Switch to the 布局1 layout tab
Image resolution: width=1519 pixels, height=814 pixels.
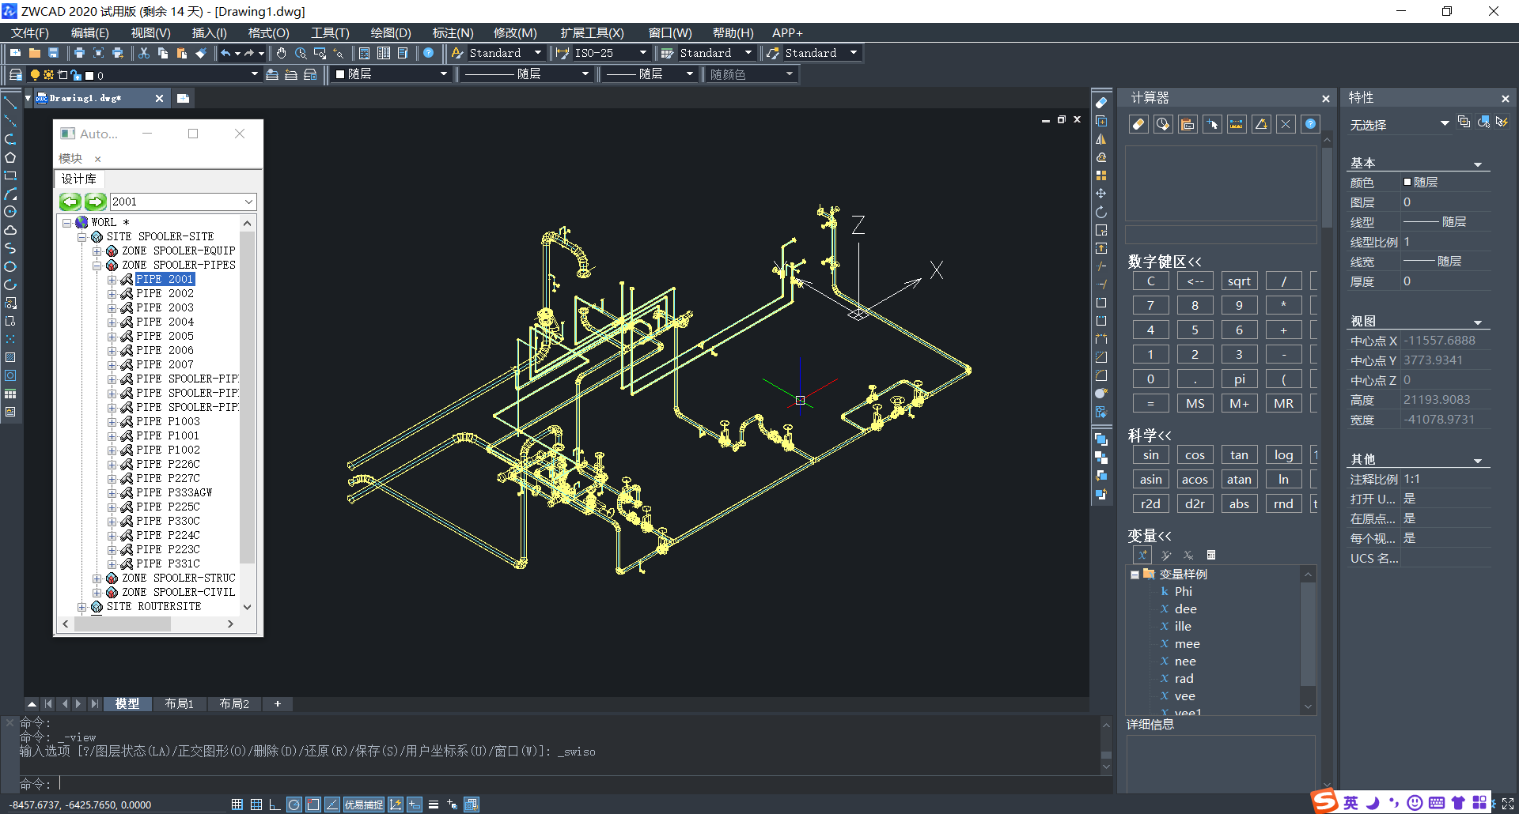pos(179,703)
